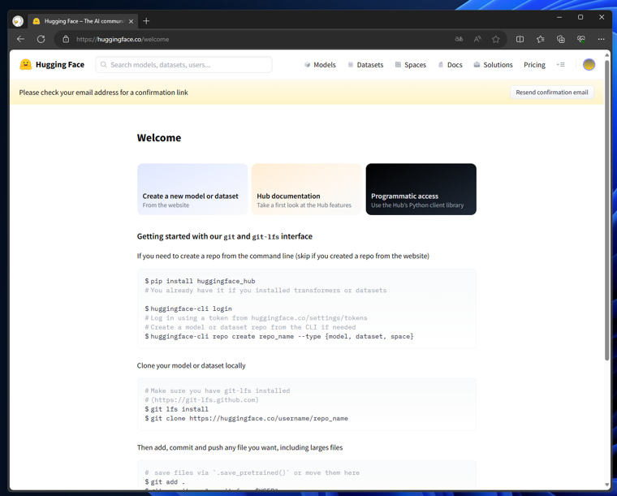Click 'pip install huggingface_hub' command line
This screenshot has width=617, height=496.
point(200,281)
